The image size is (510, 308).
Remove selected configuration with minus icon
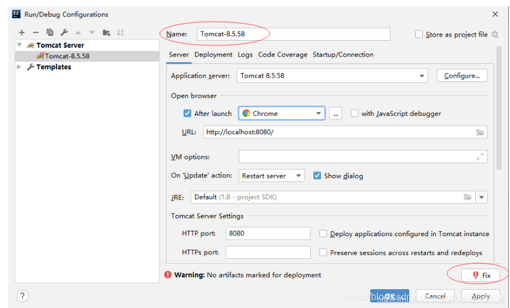36,32
